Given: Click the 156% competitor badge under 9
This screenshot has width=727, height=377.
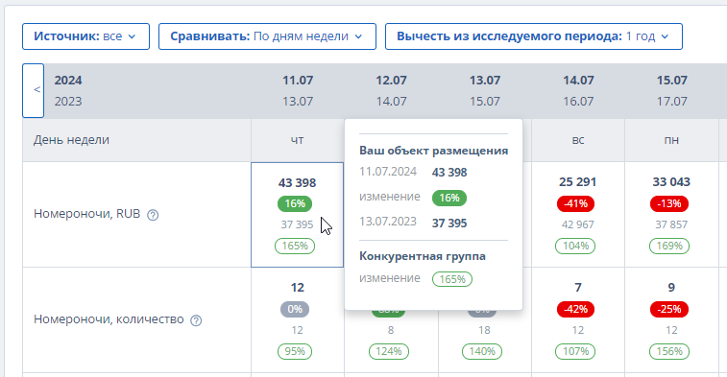Looking at the screenshot, I should [669, 351].
